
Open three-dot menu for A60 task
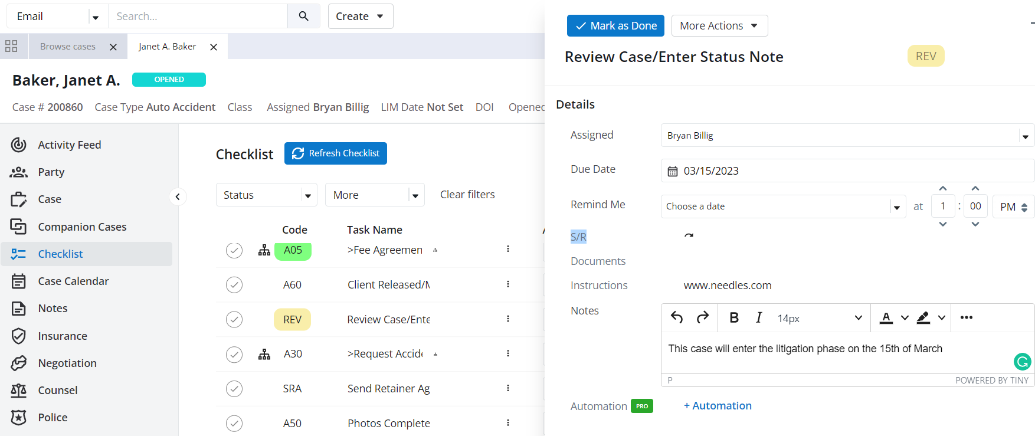click(507, 284)
